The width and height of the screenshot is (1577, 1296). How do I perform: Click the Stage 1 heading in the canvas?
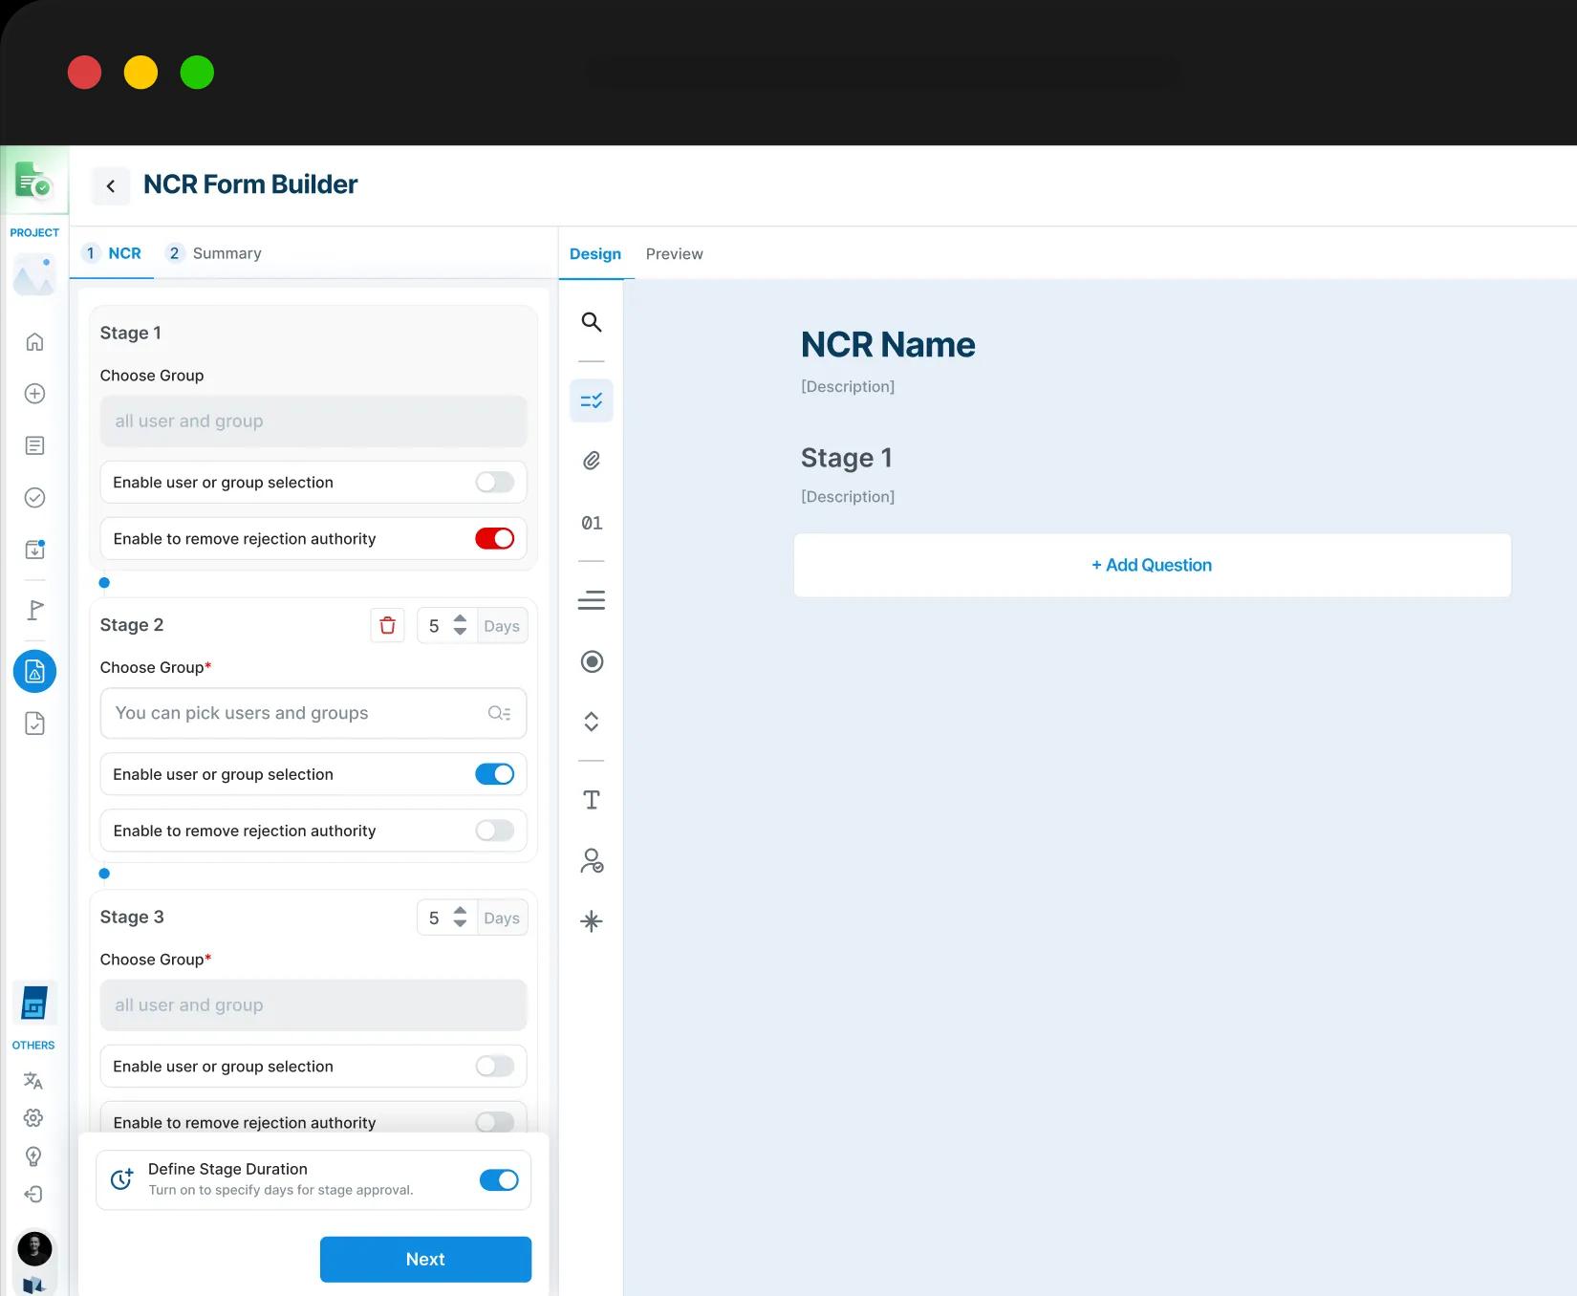(847, 458)
